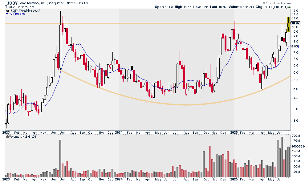Viewport: 305px width, 182px height.
Task: Click the _JOBY ticker symbol title
Action: [12, 3]
